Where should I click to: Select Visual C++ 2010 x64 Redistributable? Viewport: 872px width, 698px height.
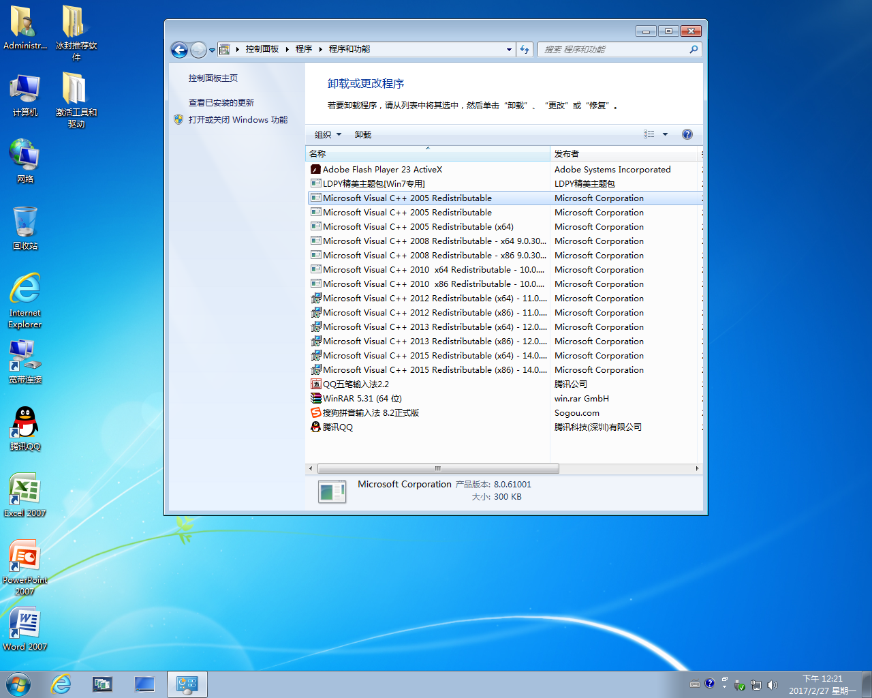point(504,270)
